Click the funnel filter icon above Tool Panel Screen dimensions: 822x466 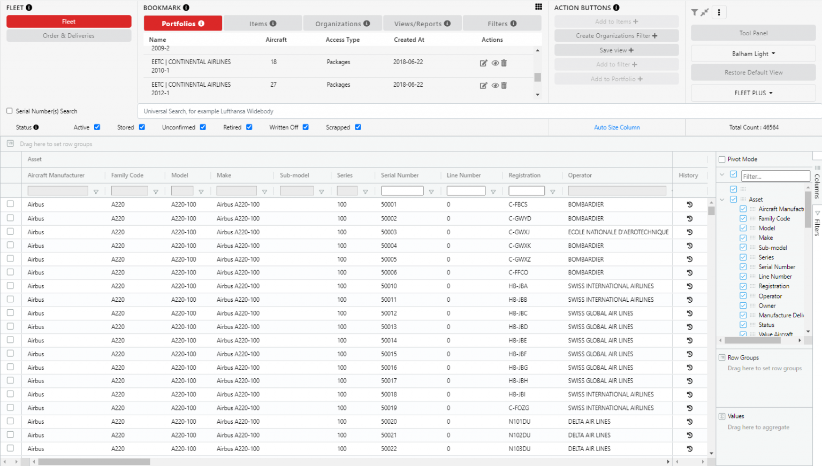[x=694, y=12]
